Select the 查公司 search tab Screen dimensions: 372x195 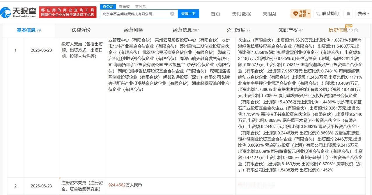pos(108,6)
